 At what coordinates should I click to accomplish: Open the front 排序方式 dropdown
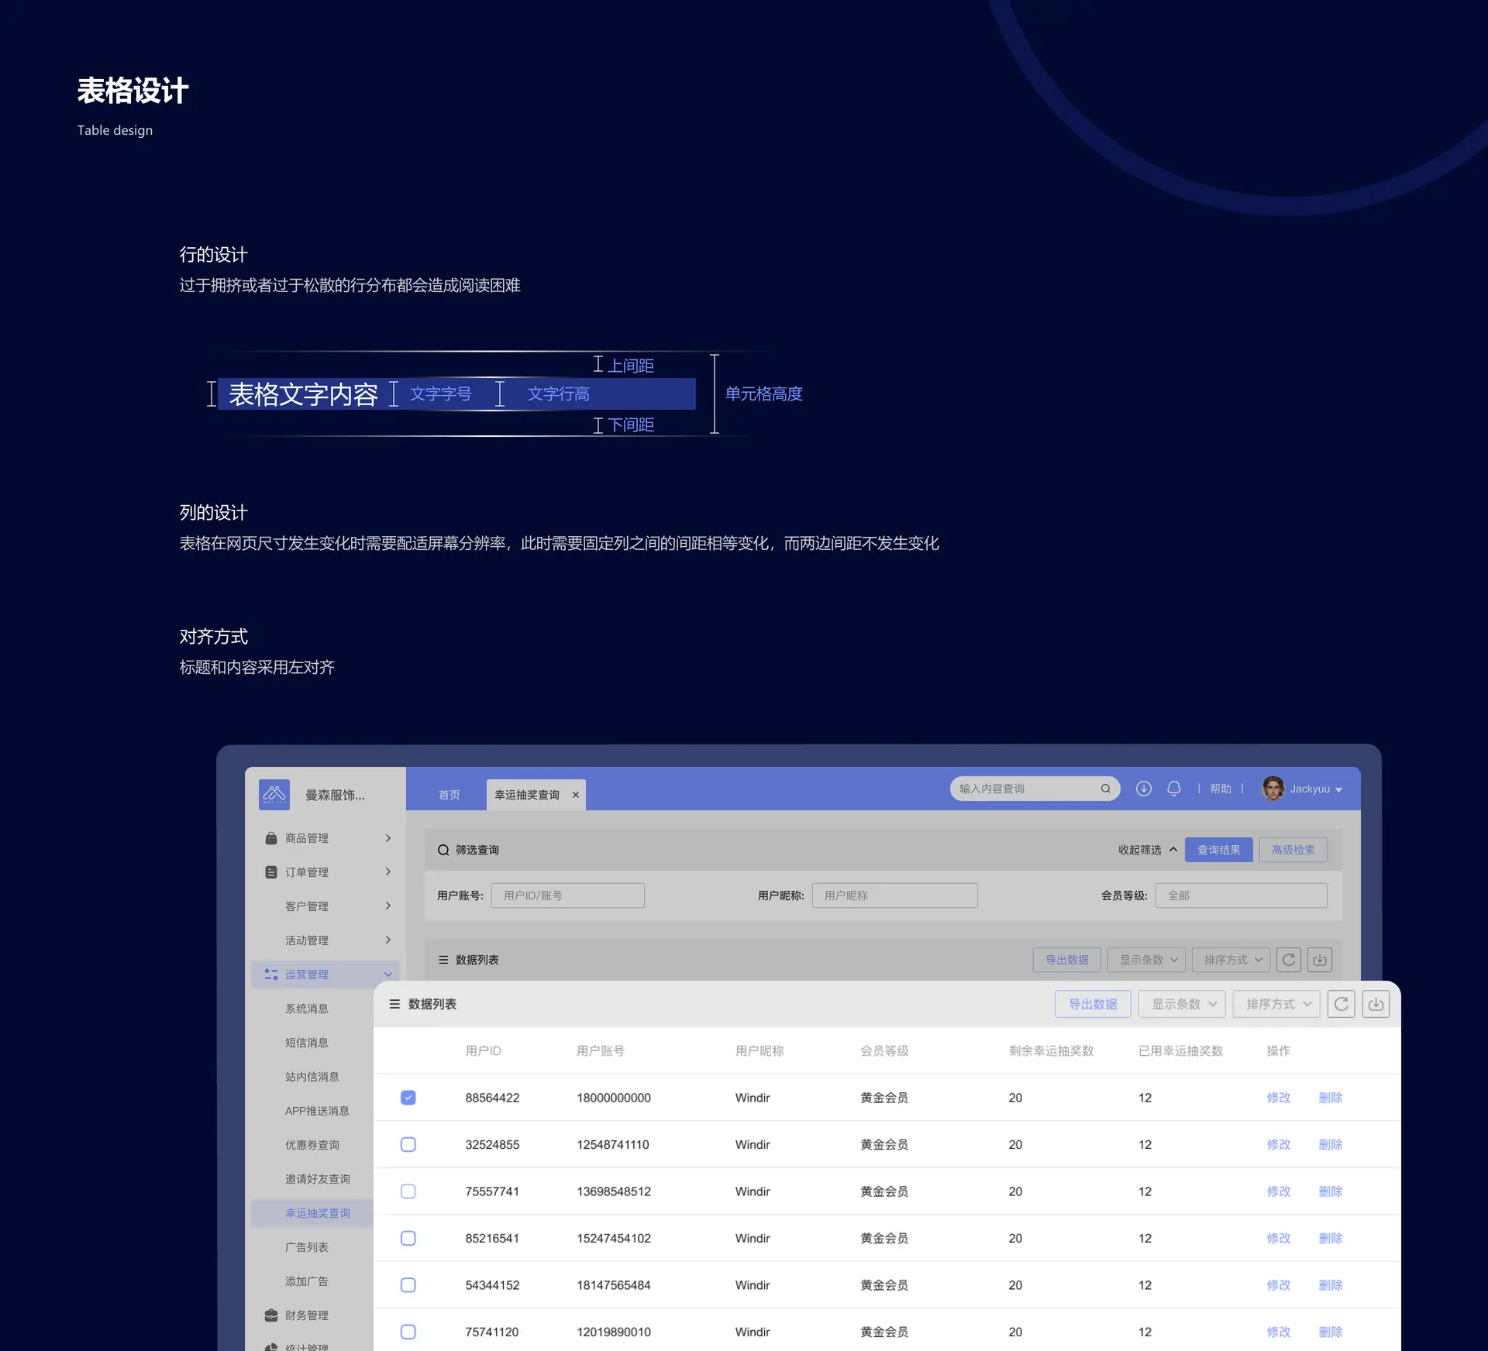[x=1277, y=1004]
